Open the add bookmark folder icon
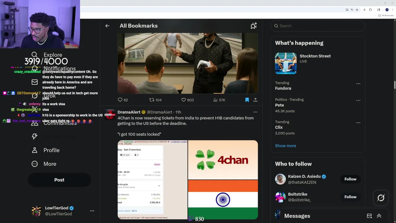Image resolution: width=396 pixels, height=223 pixels. coord(254,26)
